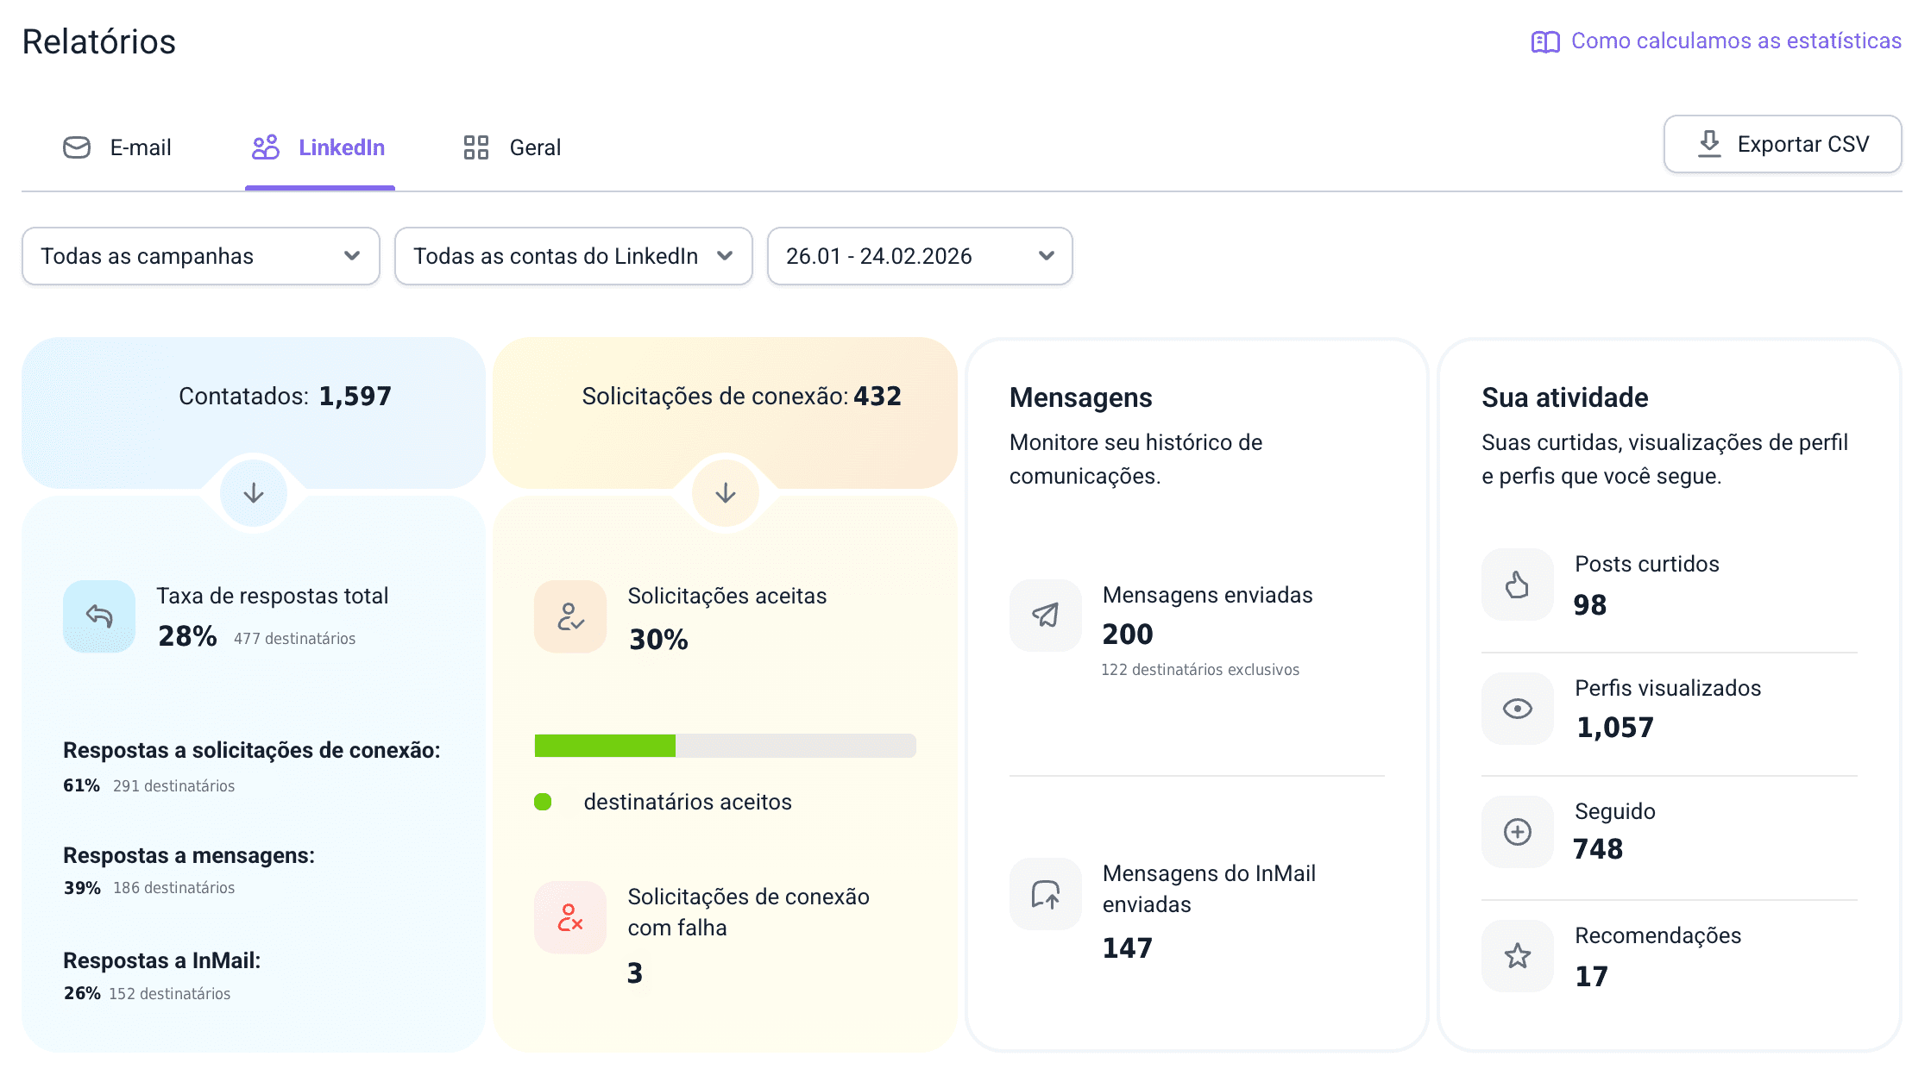Click the Exportar CSV button
Image resolution: width=1931 pixels, height=1069 pixels.
[x=1782, y=144]
